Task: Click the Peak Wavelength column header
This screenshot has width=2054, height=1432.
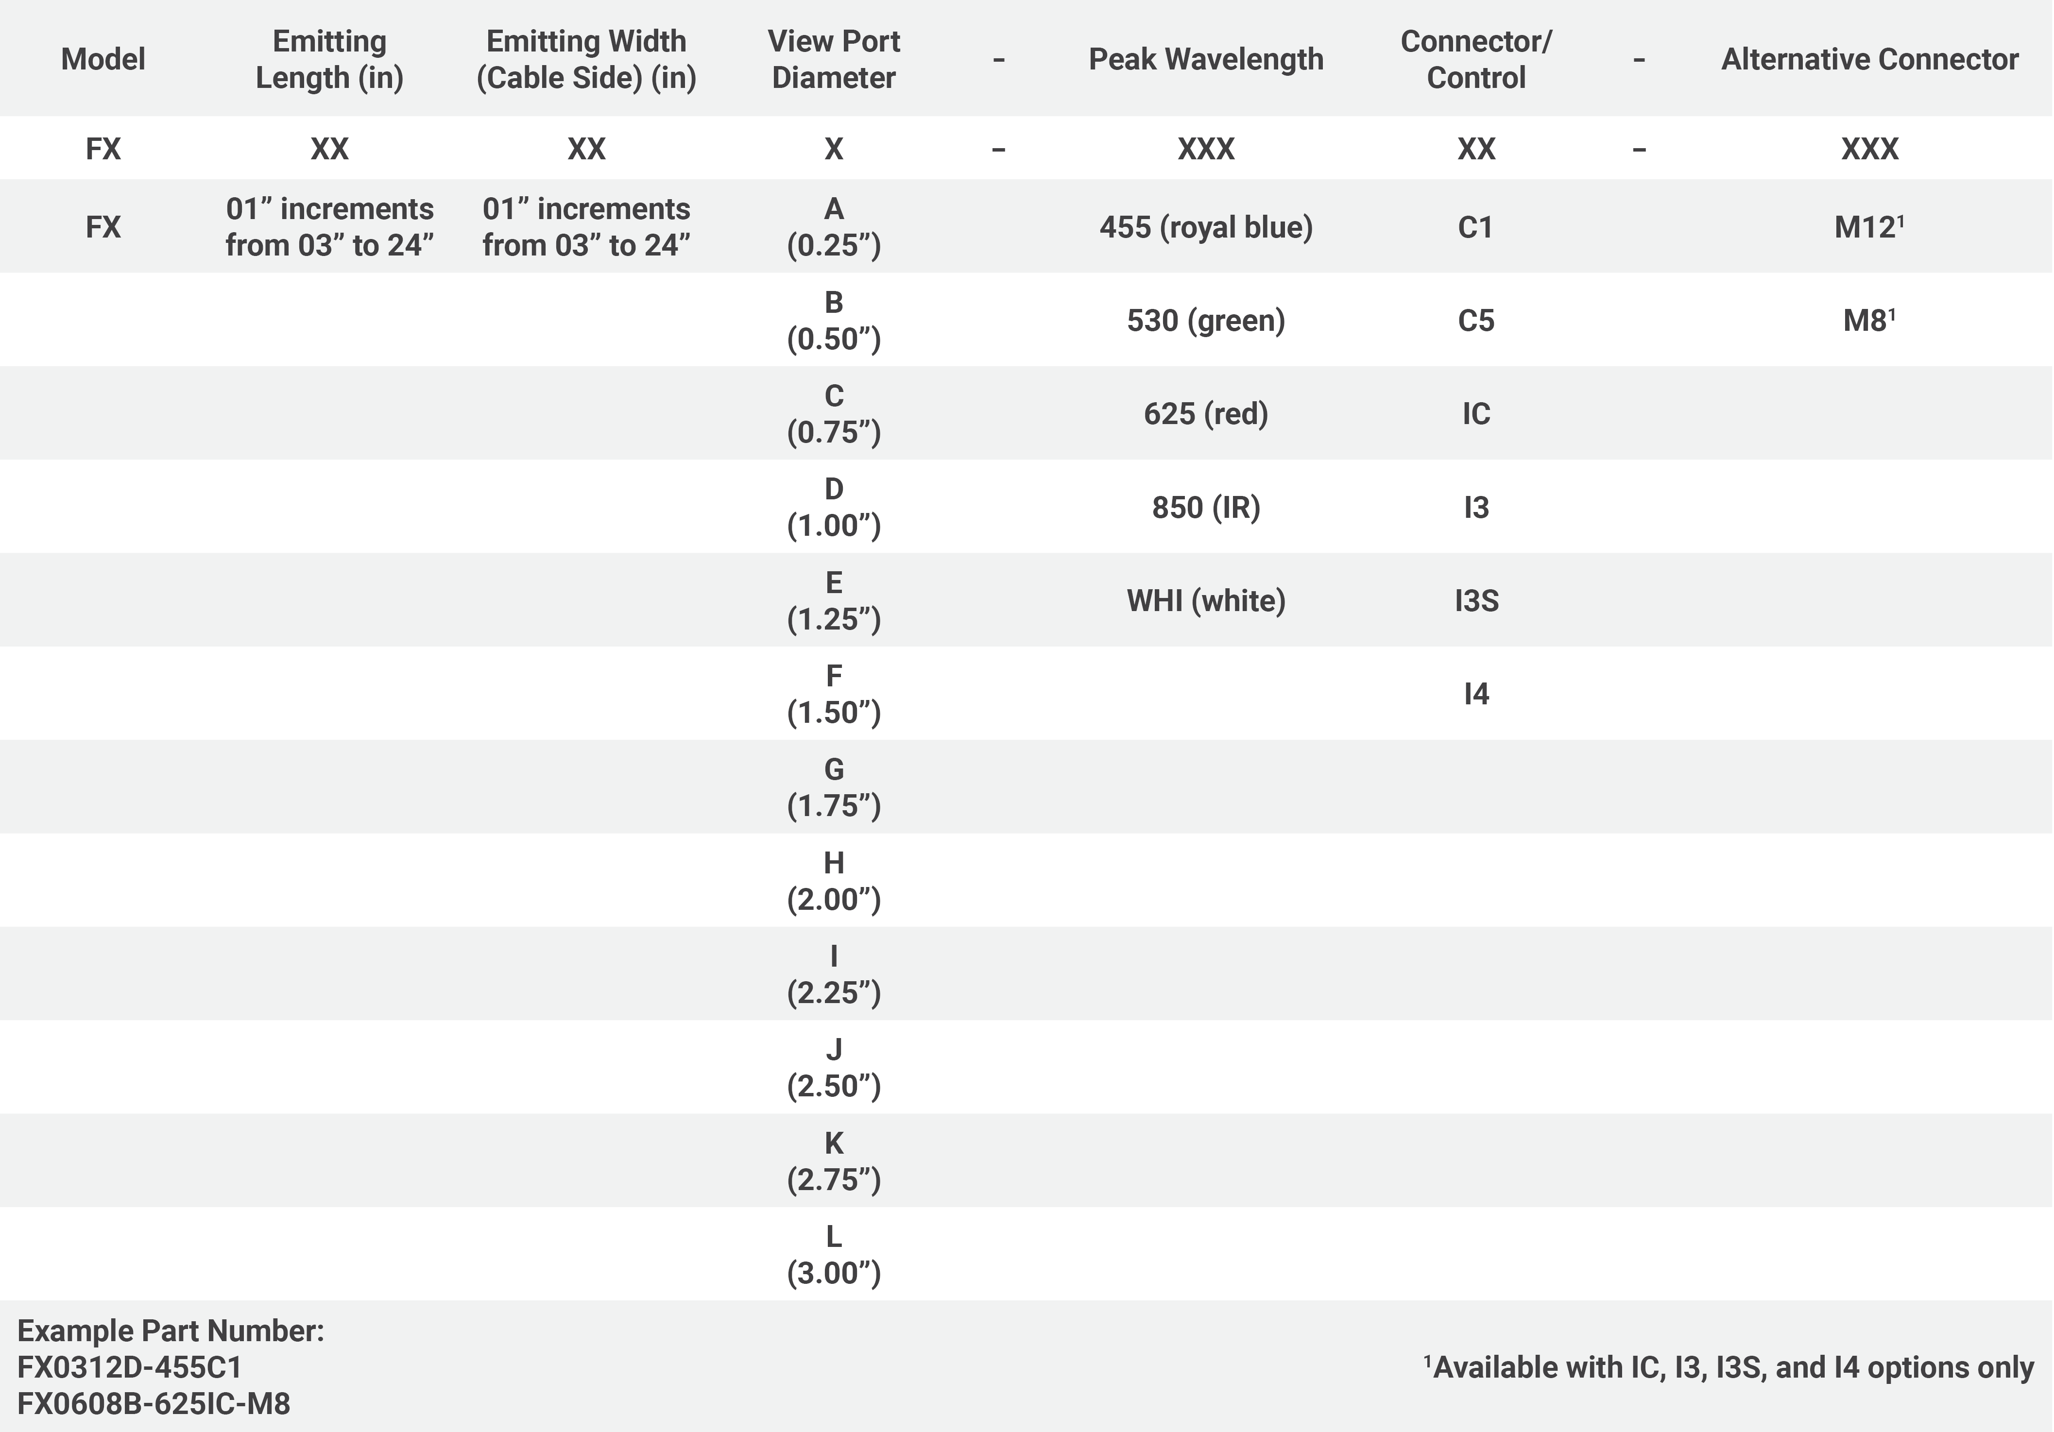Action: click(x=1205, y=59)
